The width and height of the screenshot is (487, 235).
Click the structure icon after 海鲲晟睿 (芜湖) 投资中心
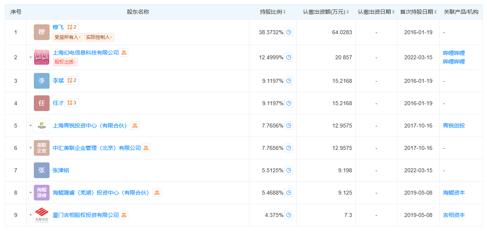click(x=157, y=193)
